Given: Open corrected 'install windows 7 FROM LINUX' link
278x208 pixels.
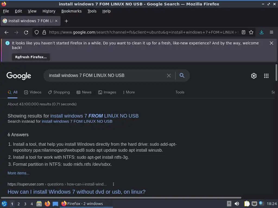Looking at the screenshot, I should point(94,116).
